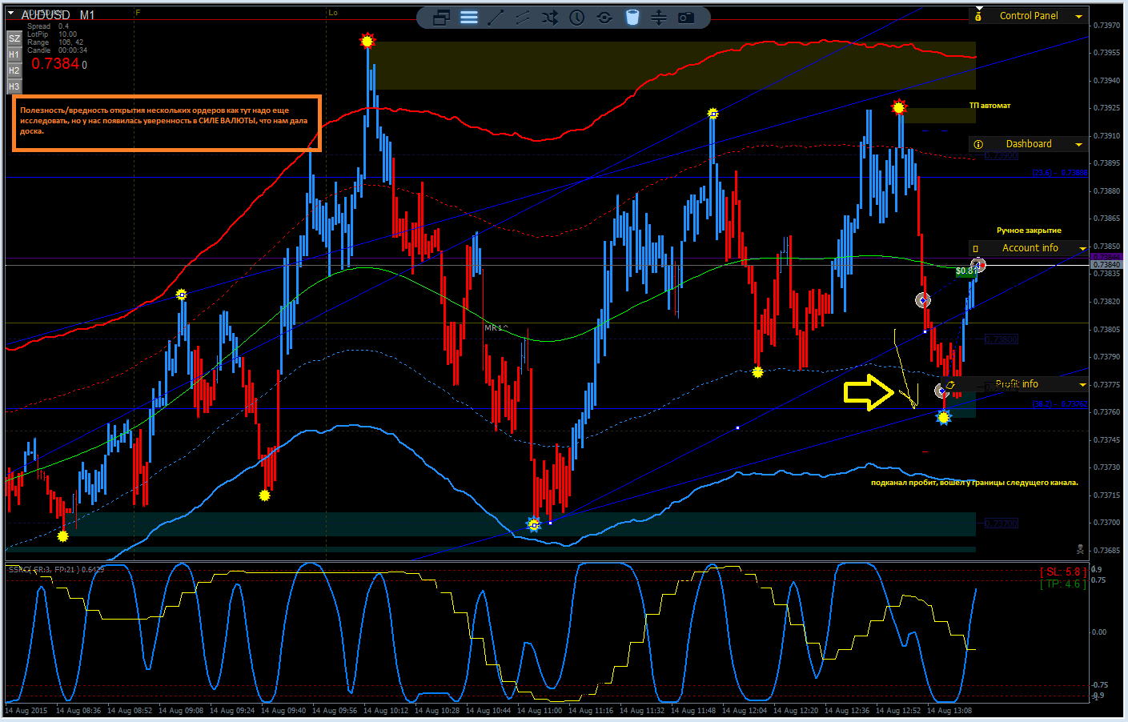Click the Account info small square icon
This screenshot has height=722, width=1128.
coord(975,249)
